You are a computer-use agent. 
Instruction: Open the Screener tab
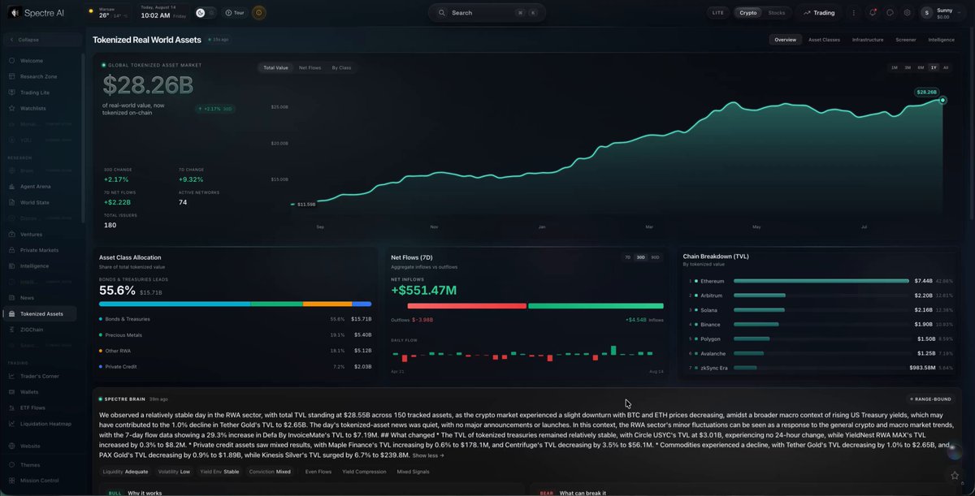tap(906, 40)
